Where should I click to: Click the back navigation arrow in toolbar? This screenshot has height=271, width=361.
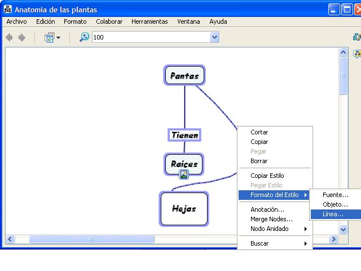9,37
